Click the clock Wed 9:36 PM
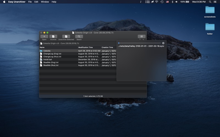The image size is (220, 137). (x=199, y=2)
